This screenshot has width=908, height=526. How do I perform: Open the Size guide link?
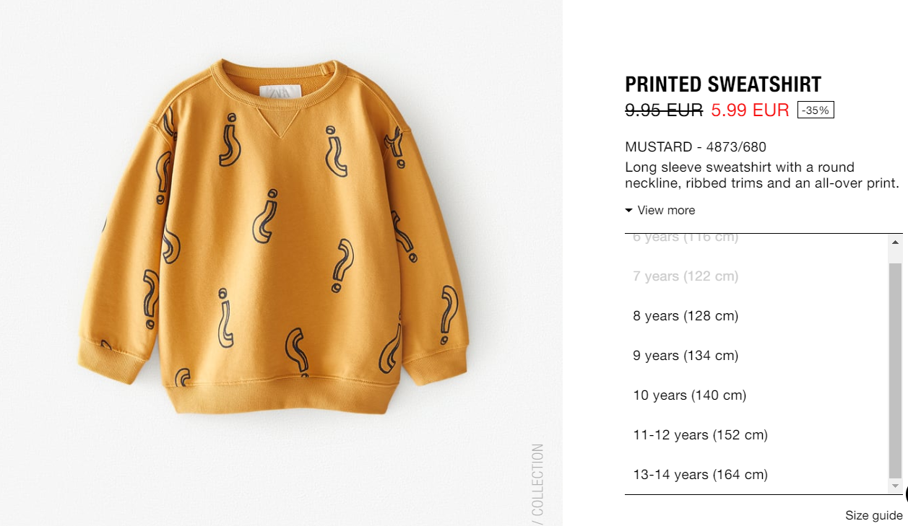874,515
